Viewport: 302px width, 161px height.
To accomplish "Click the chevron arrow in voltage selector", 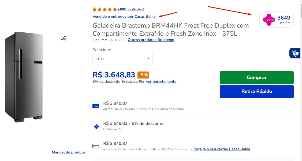I will coord(148,58).
